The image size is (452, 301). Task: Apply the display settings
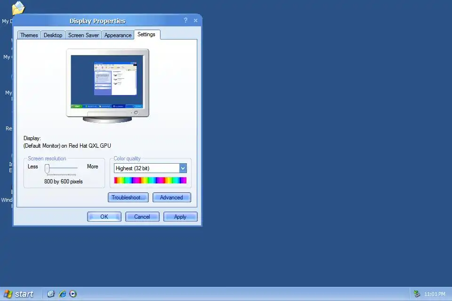pyautogui.click(x=180, y=217)
